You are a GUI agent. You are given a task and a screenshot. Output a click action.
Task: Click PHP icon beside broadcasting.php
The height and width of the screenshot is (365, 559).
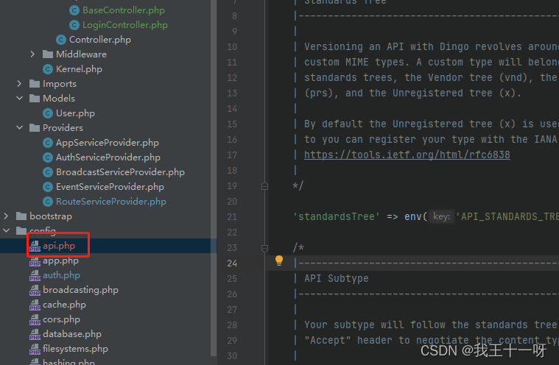pyautogui.click(x=35, y=290)
